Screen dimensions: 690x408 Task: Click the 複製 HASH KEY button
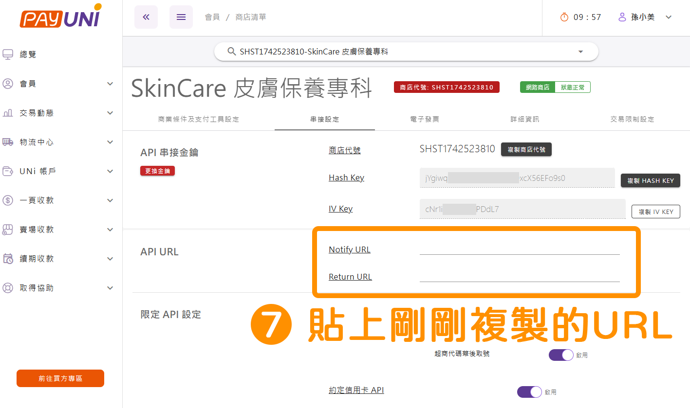[x=651, y=180]
